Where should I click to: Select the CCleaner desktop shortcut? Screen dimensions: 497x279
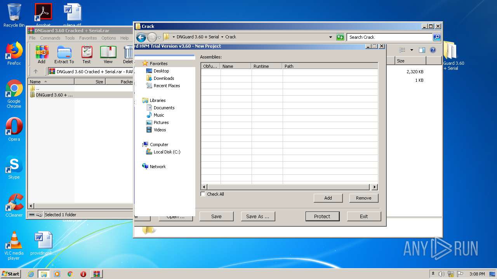(14, 205)
